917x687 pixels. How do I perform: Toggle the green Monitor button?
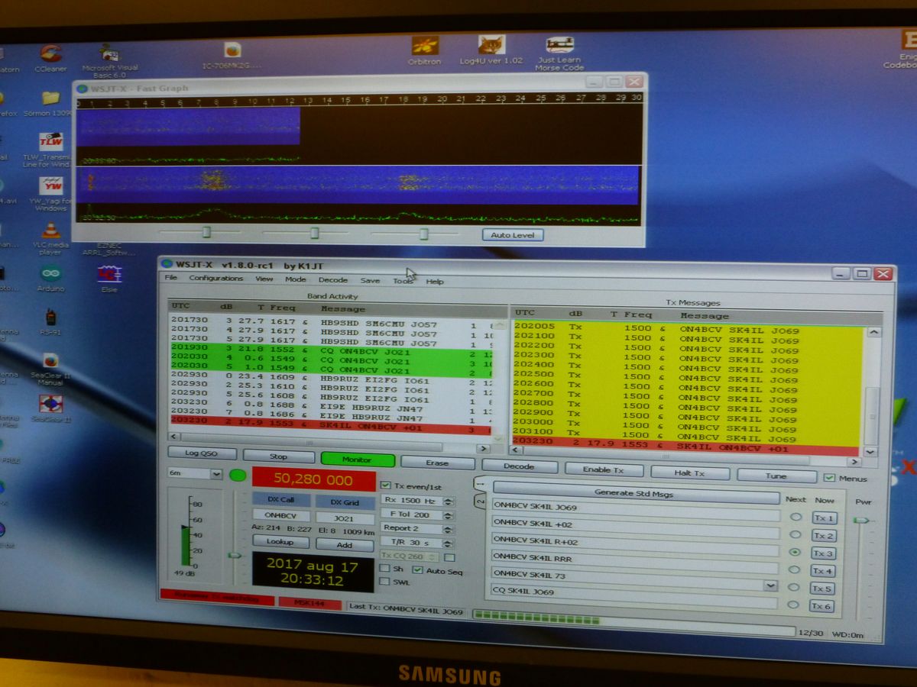point(357,460)
